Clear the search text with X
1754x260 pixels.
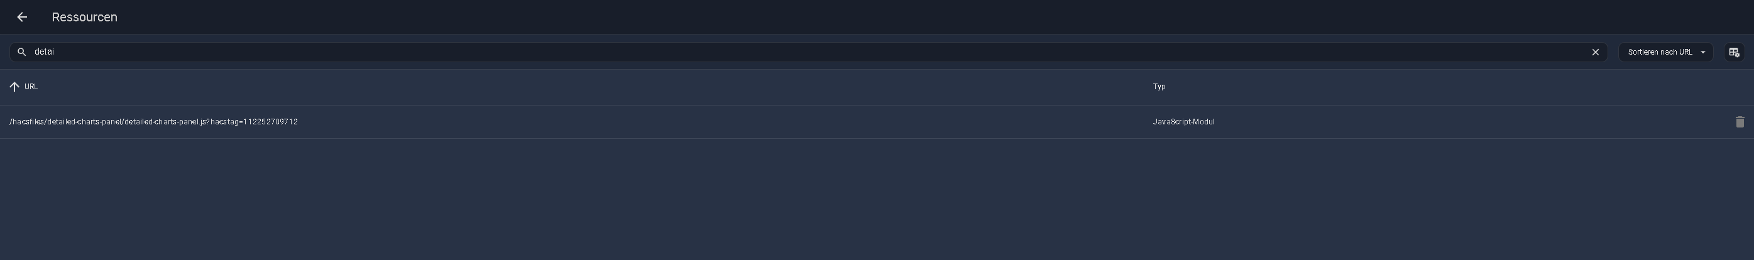tap(1594, 51)
